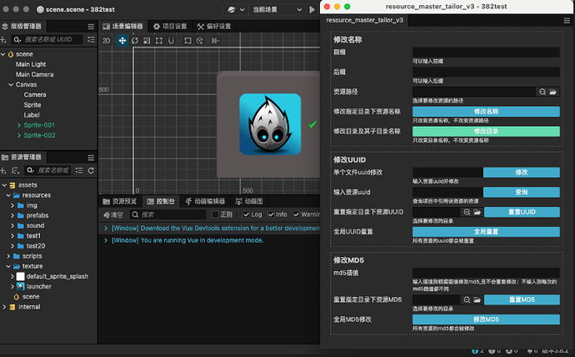Open the 项目设置 tab
Image resolution: width=575 pixels, height=357 pixels.
click(170, 27)
